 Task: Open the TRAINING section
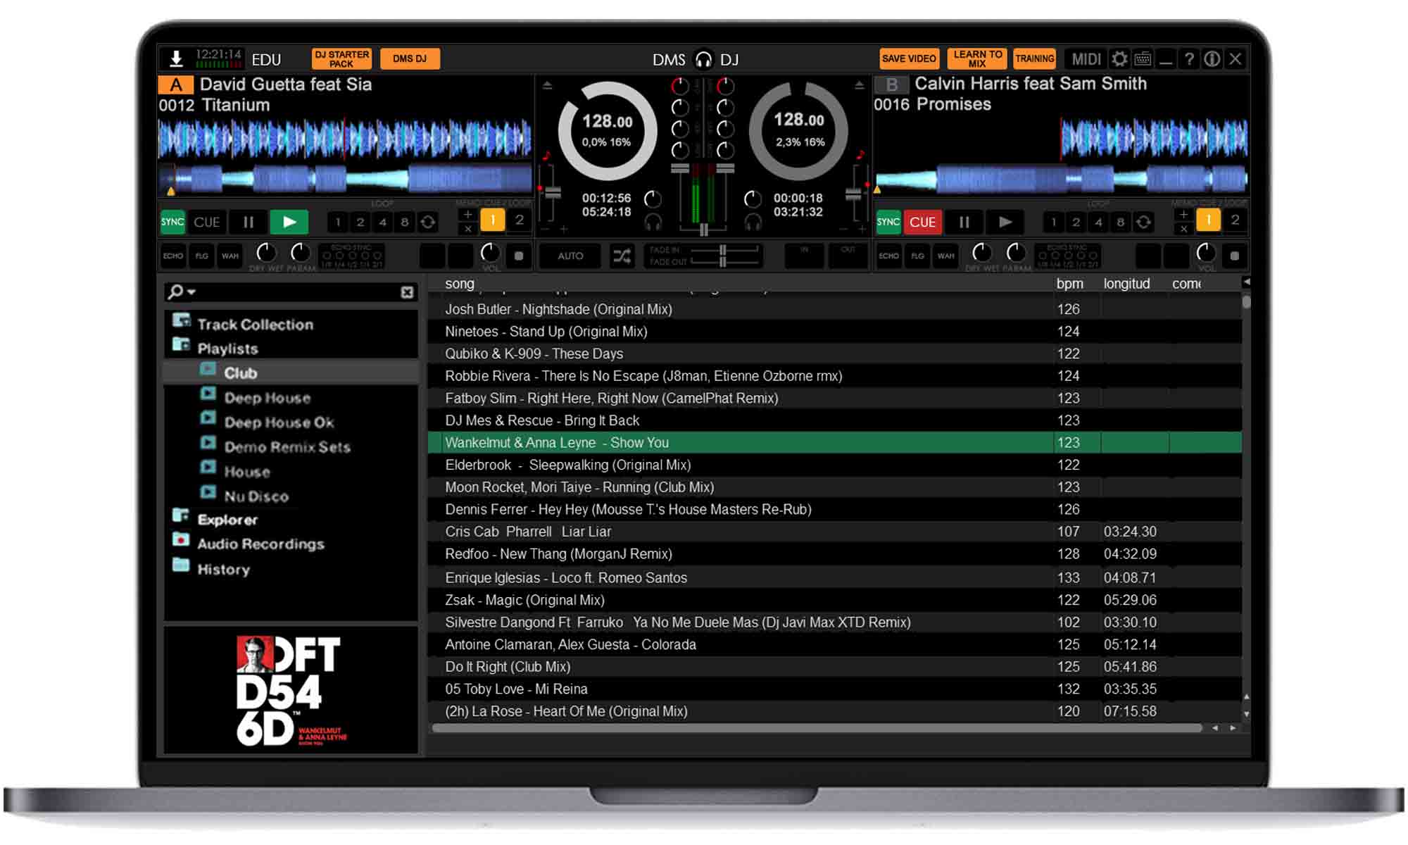[x=1034, y=58]
